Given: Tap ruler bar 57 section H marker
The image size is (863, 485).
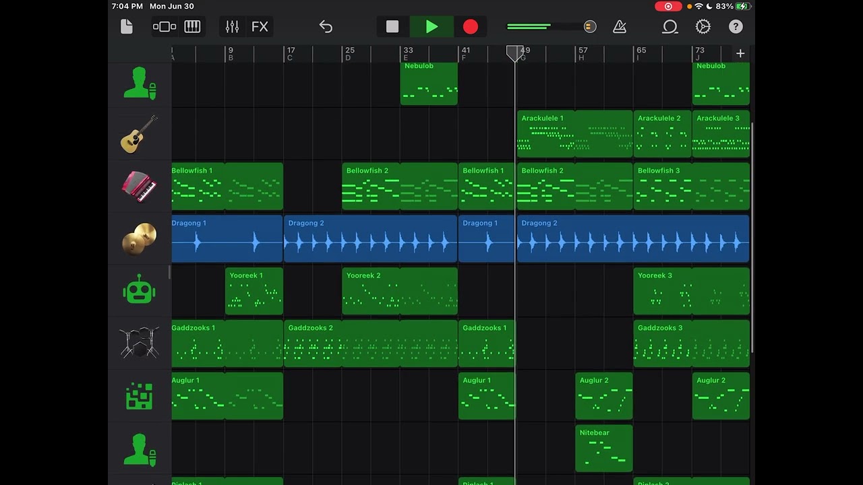Looking at the screenshot, I should 583,54.
